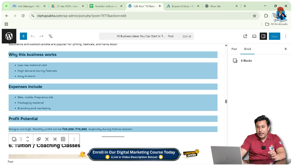Undo the last editor change
292x165 pixels.
(x=33, y=36)
